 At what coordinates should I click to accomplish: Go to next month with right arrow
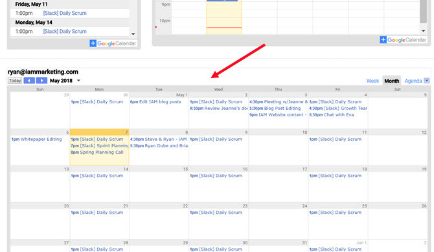point(41,81)
